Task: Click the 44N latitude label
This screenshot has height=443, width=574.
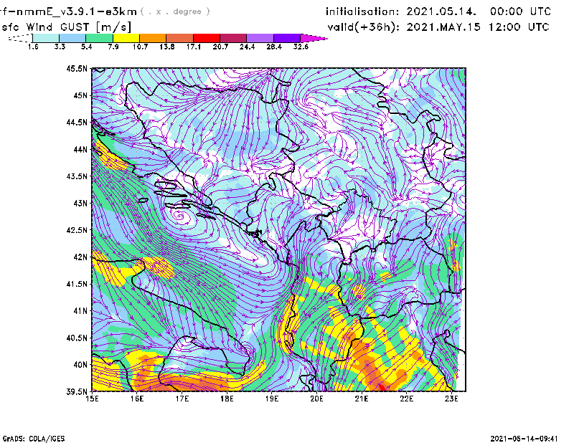Action: coord(80,149)
